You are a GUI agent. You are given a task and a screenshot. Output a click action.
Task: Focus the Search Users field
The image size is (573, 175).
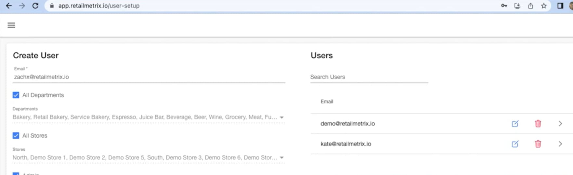(x=369, y=77)
